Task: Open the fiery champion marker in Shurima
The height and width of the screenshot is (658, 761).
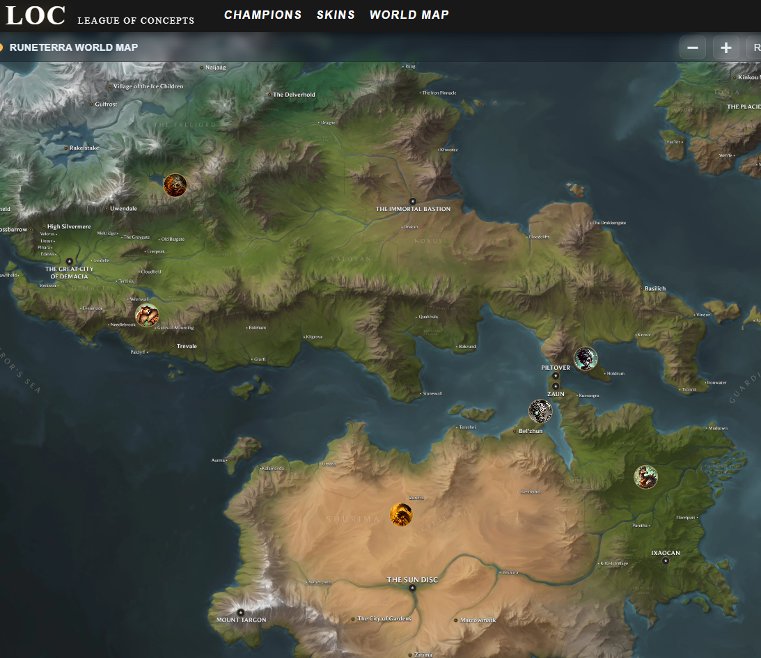Action: (401, 515)
